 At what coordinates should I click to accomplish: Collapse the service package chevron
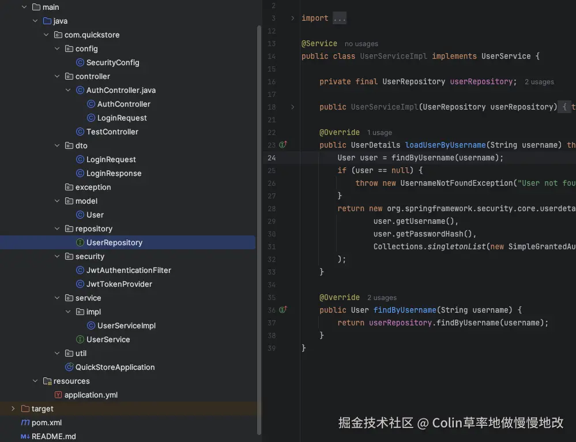pyautogui.click(x=57, y=298)
